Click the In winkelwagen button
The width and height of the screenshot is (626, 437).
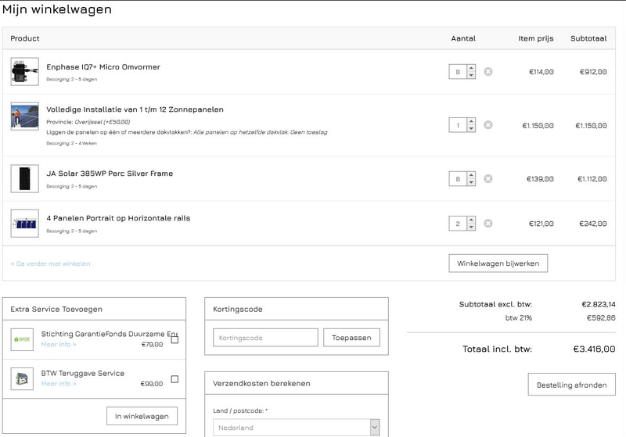point(142,416)
